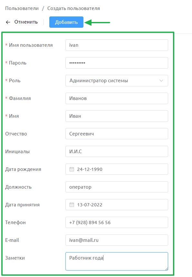Select the Создать пользователя breadcrumb item

click(73, 8)
